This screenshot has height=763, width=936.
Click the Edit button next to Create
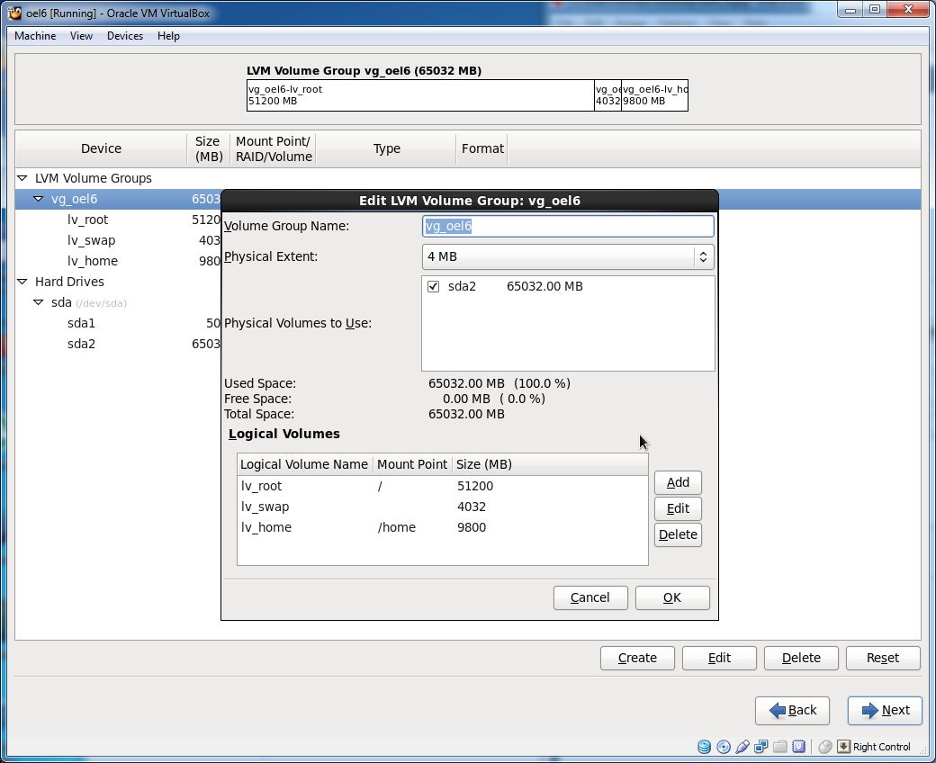(x=719, y=658)
